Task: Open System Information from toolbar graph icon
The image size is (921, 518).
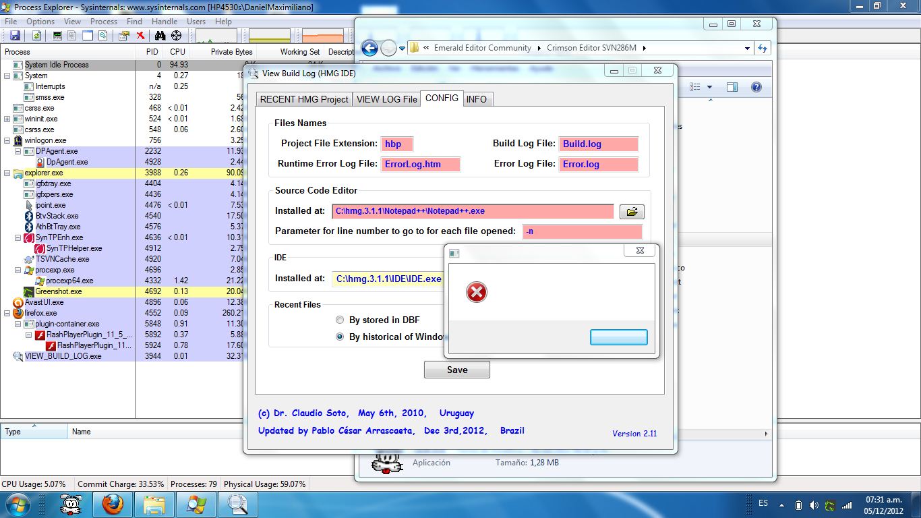Action: 57,36
